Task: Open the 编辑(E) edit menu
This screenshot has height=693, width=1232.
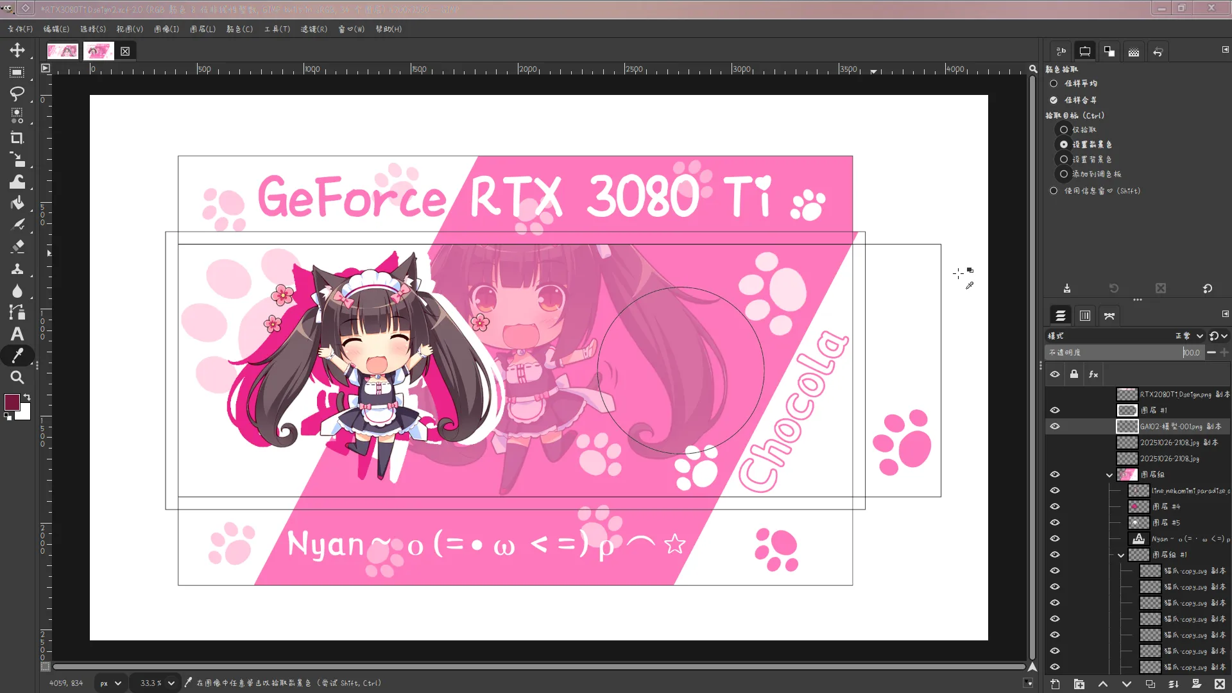Action: (56, 29)
